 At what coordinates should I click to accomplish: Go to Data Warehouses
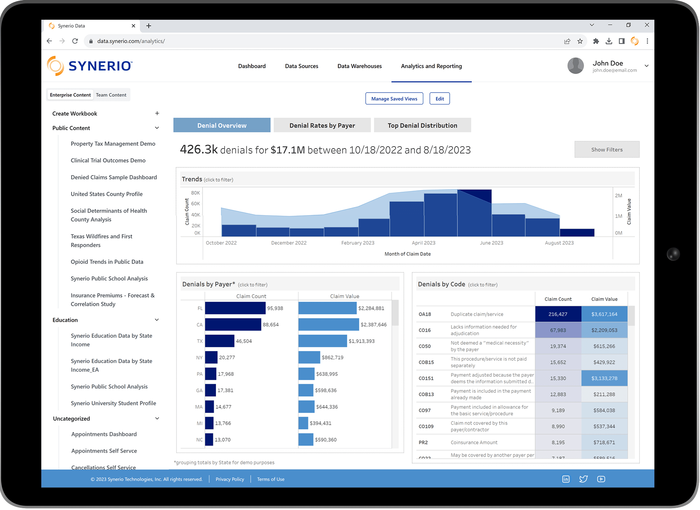click(359, 66)
